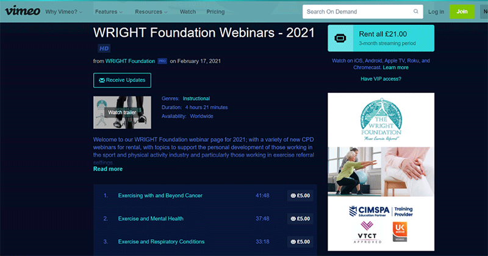Click the 4 hours 21 minutes duration value
The image size is (488, 256).
(206, 108)
